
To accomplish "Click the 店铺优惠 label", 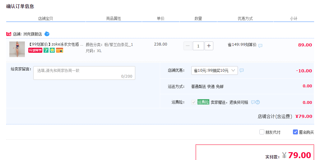I will (x=176, y=70).
